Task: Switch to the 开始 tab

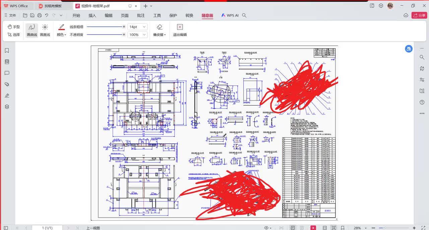Action: click(76, 15)
